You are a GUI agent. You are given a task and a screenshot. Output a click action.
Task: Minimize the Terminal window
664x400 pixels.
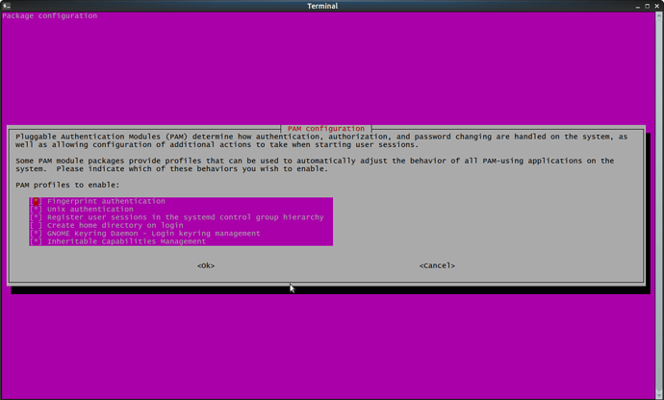[638, 7]
